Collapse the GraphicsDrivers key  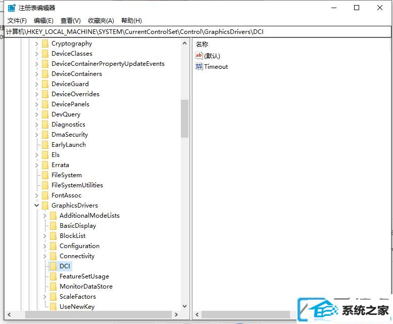pos(36,206)
